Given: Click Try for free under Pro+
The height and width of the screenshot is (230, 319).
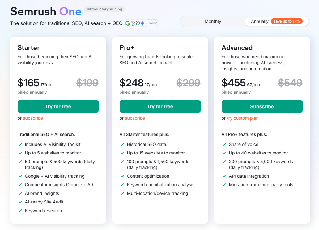Looking at the screenshot, I should (160, 106).
